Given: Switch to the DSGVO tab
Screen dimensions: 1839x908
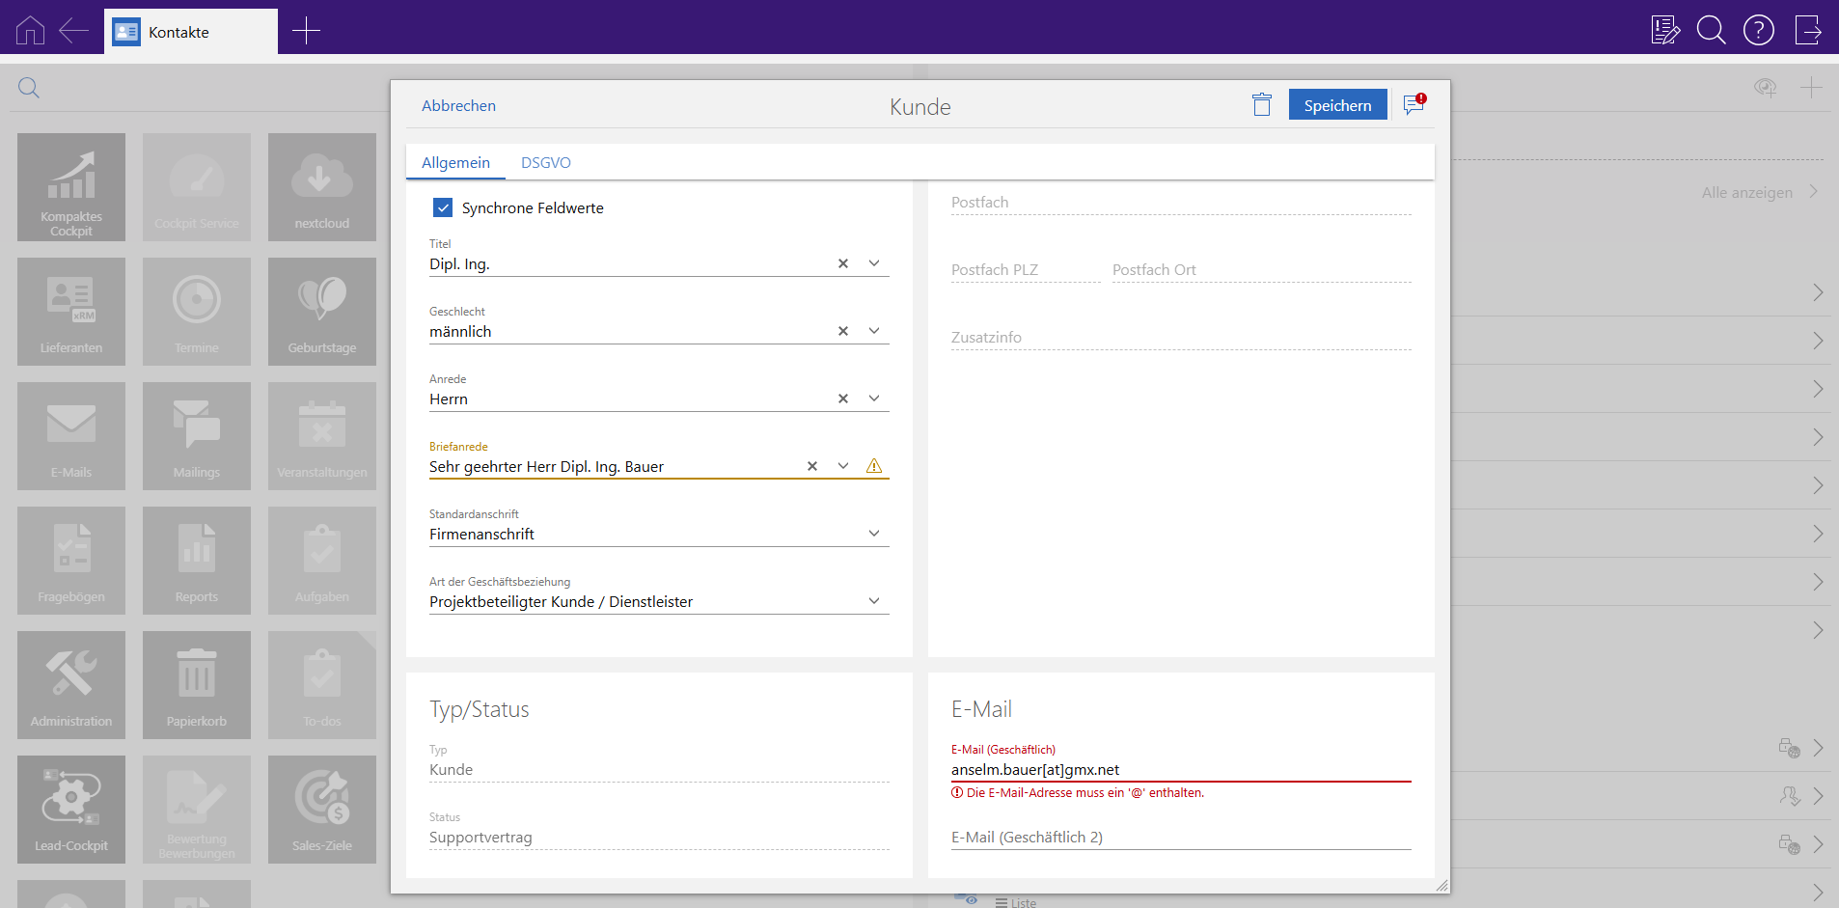Looking at the screenshot, I should (546, 162).
